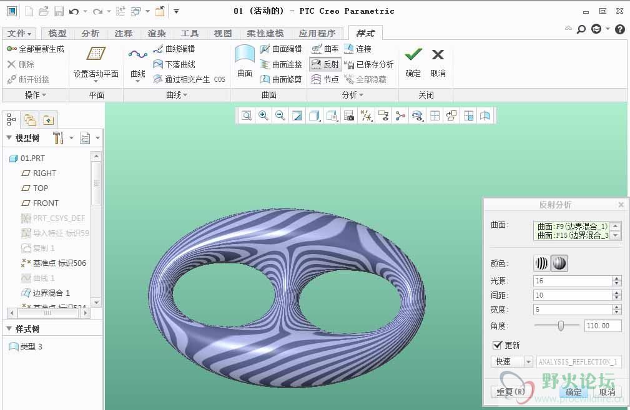This screenshot has width=630, height=410.
Task: Click the 曲面编辑 surface edit tool
Action: tap(280, 49)
